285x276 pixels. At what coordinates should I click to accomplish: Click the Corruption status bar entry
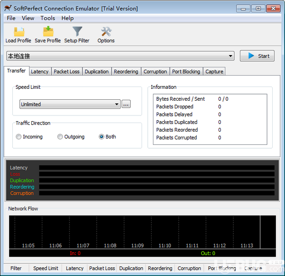click(189, 268)
